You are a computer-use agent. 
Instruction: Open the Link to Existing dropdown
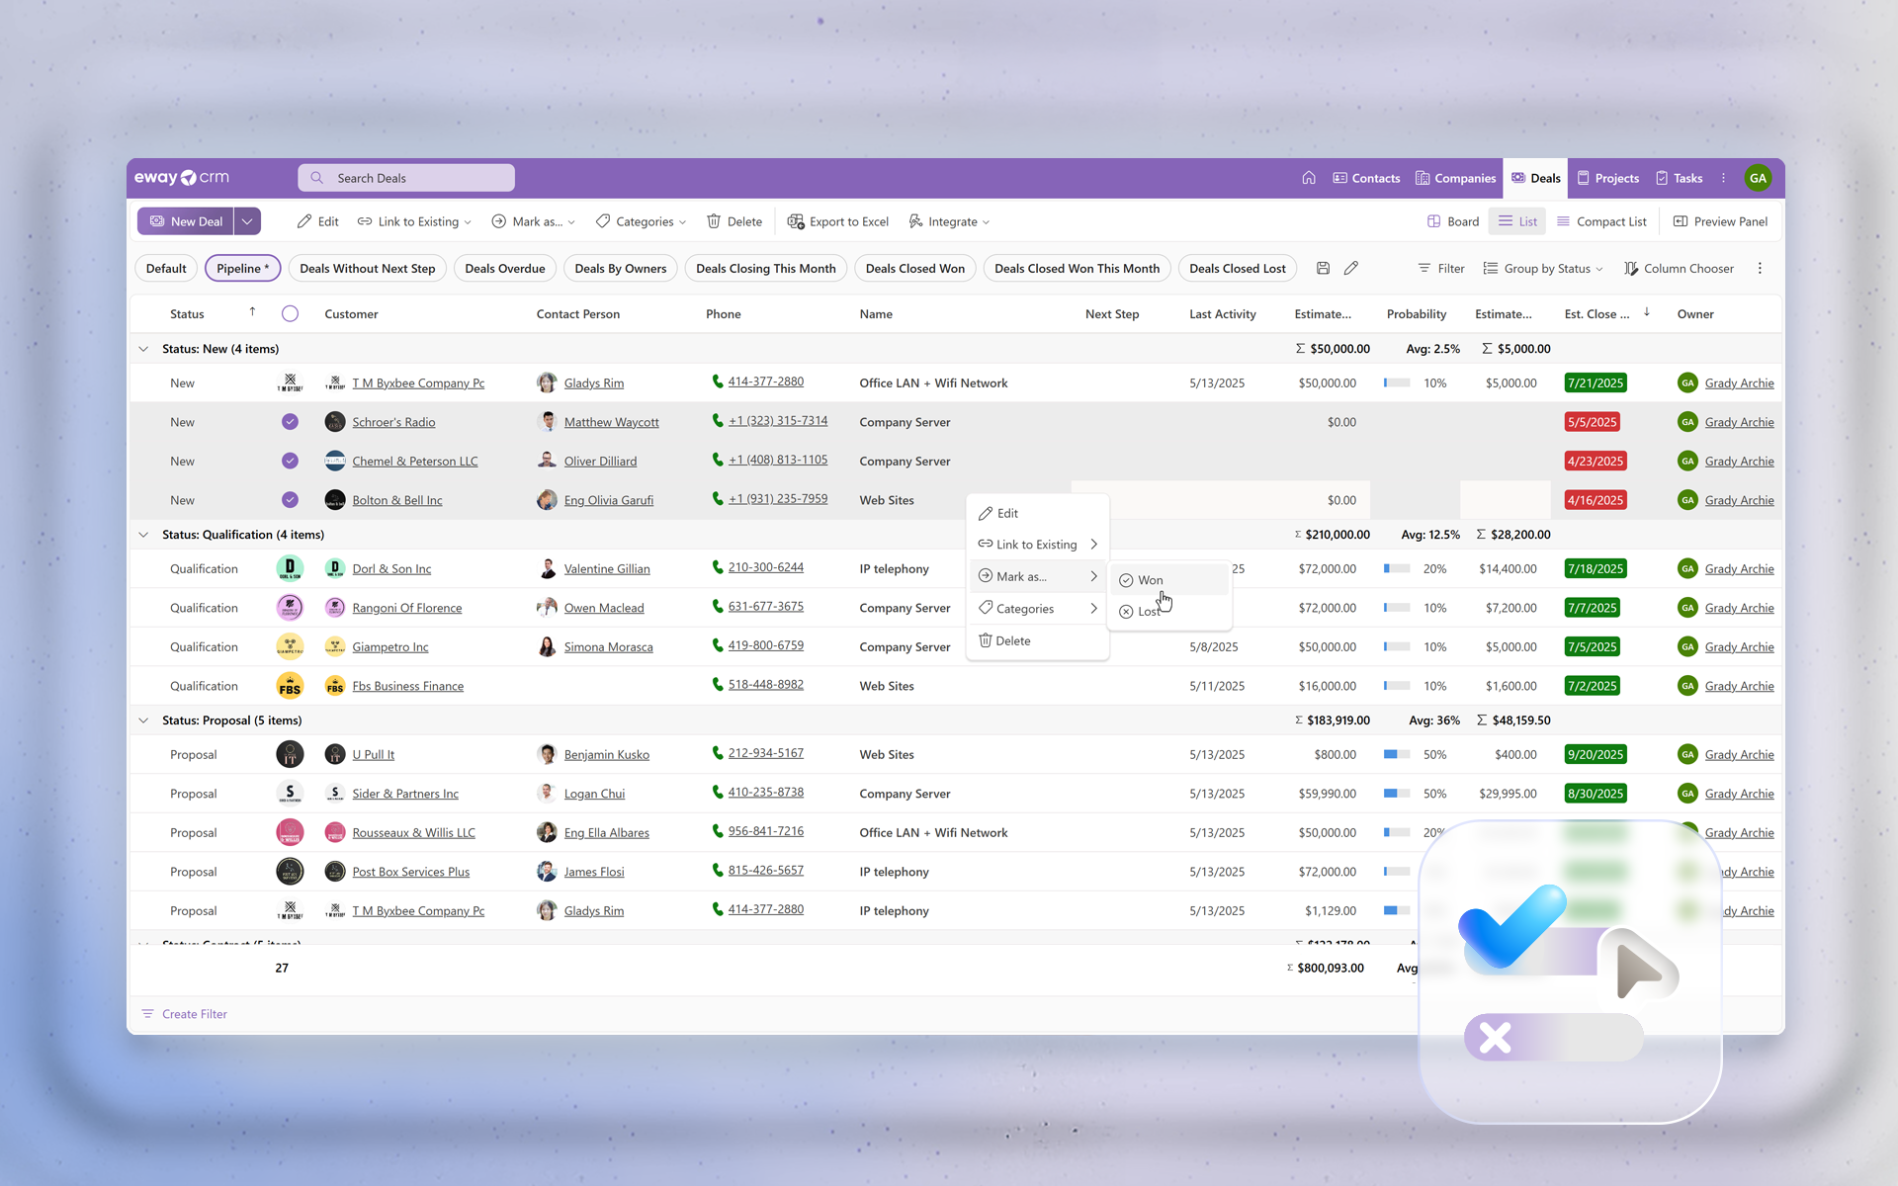pos(414,221)
